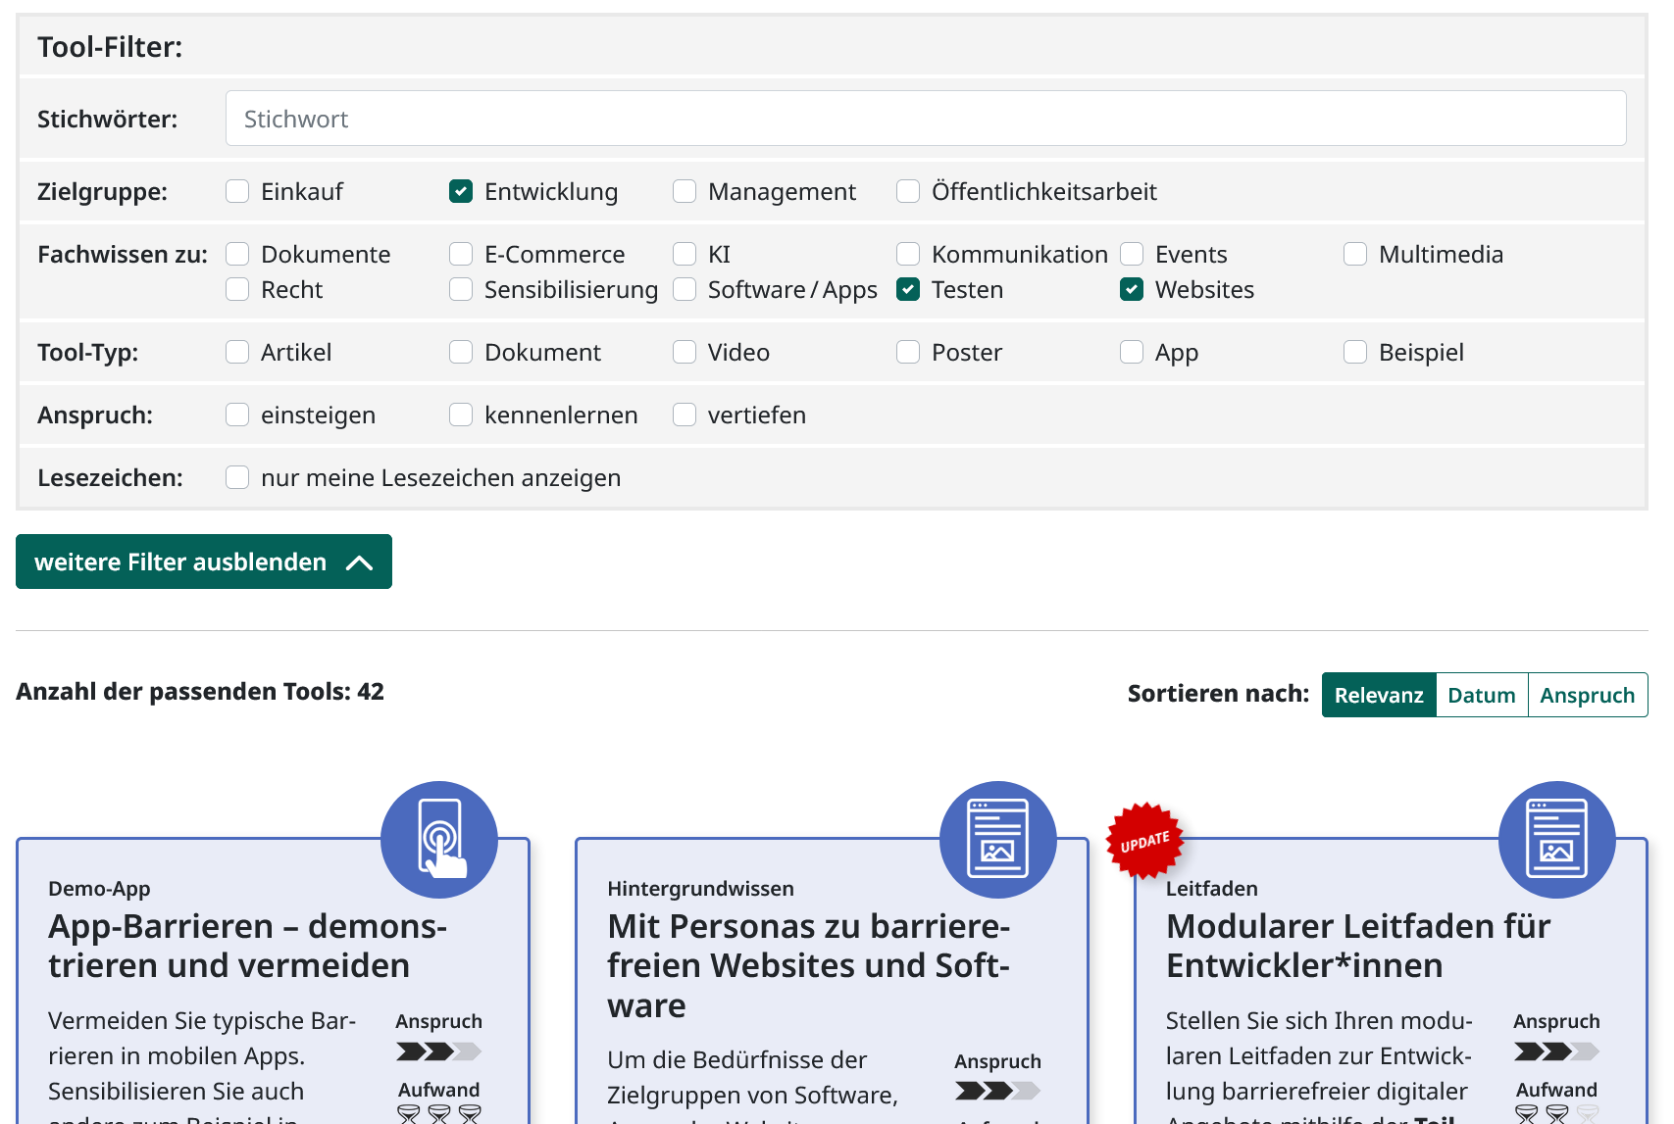The height and width of the screenshot is (1124, 1674).
Task: Select the Recht checkbox
Action: [x=237, y=289]
